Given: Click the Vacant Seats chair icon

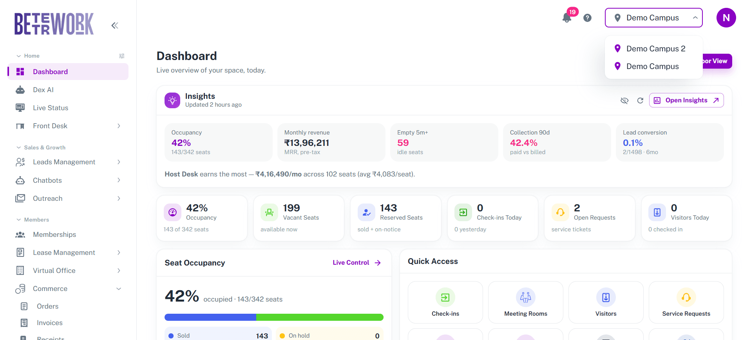Looking at the screenshot, I should [x=269, y=213].
